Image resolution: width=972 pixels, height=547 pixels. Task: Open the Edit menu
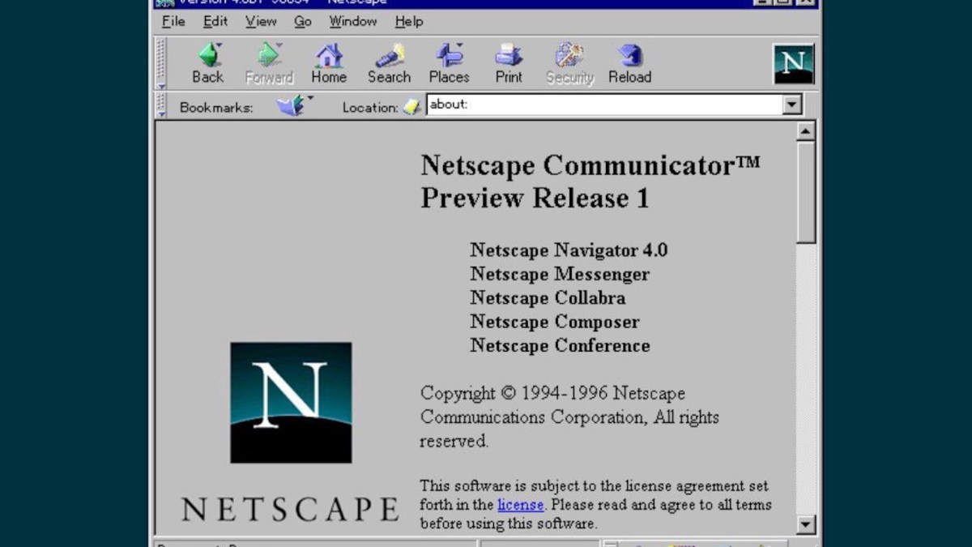pos(215,22)
